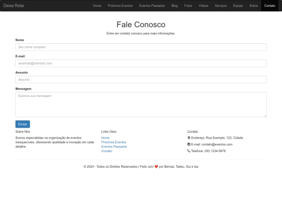Click the red heart icon in footer
This screenshot has width=282, height=211.
[156, 167]
